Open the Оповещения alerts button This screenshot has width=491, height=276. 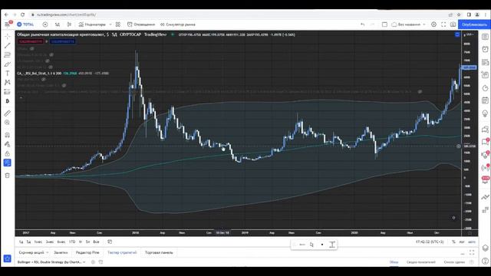coord(141,25)
